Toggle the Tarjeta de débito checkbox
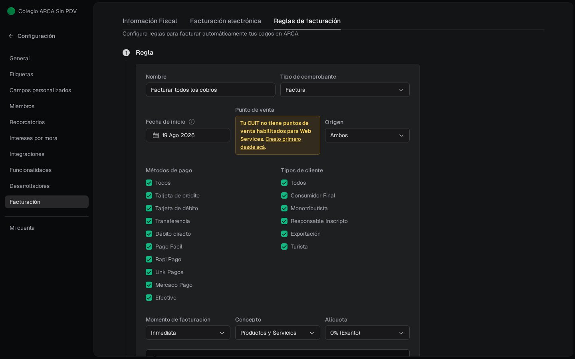Screen dimensions: 575x359 [x=149, y=208]
